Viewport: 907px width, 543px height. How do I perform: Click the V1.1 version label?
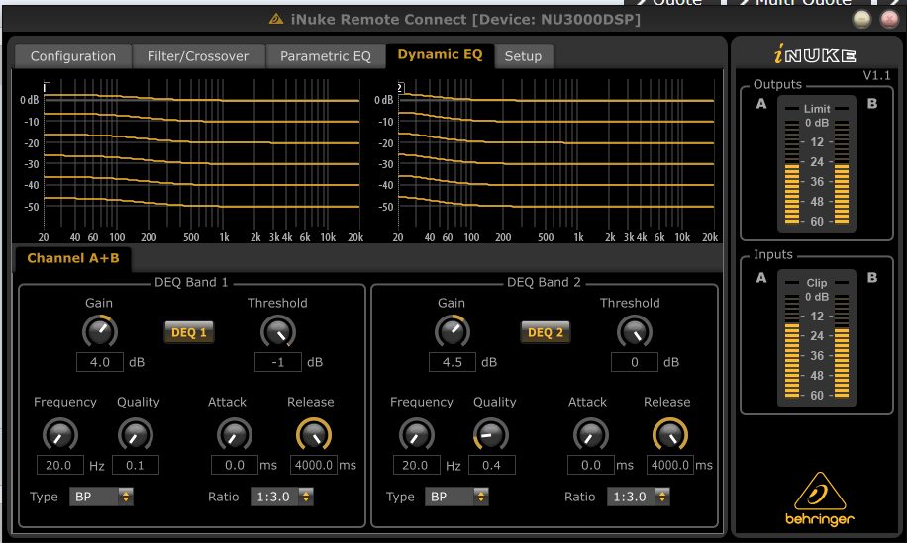(x=876, y=75)
